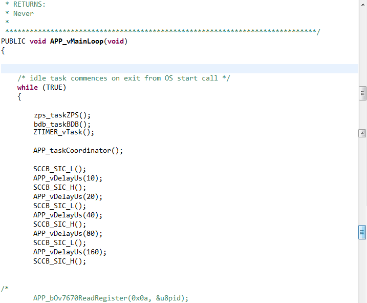The image size is (367, 303).
Task: Click SCCB_SIC_H() just above APP_vDelayUs(80)
Action: [59, 224]
